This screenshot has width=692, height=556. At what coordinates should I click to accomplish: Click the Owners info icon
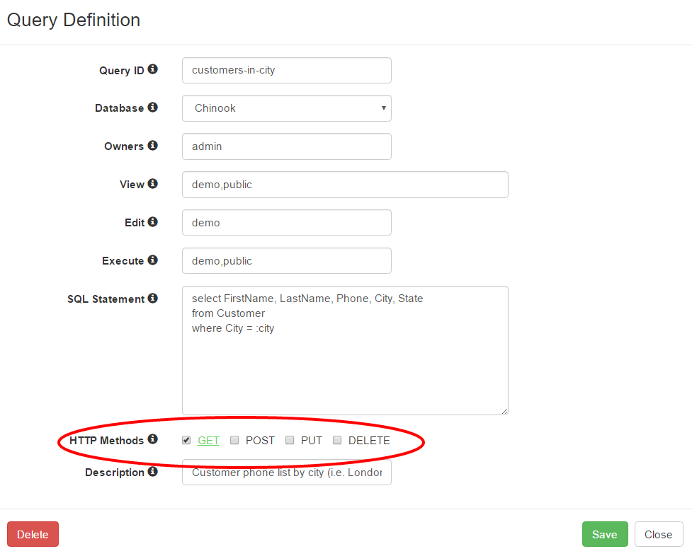[153, 145]
